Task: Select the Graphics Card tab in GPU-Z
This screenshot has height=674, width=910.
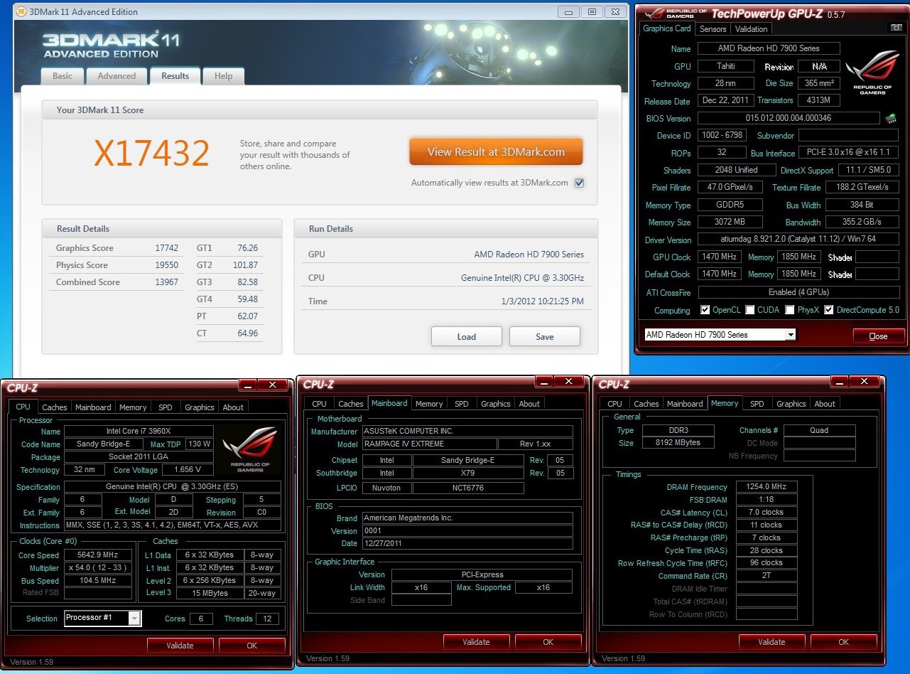Action: pos(666,28)
